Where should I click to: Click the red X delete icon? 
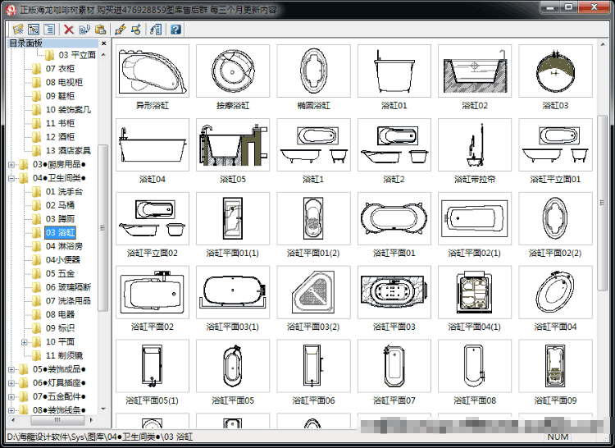coord(69,30)
